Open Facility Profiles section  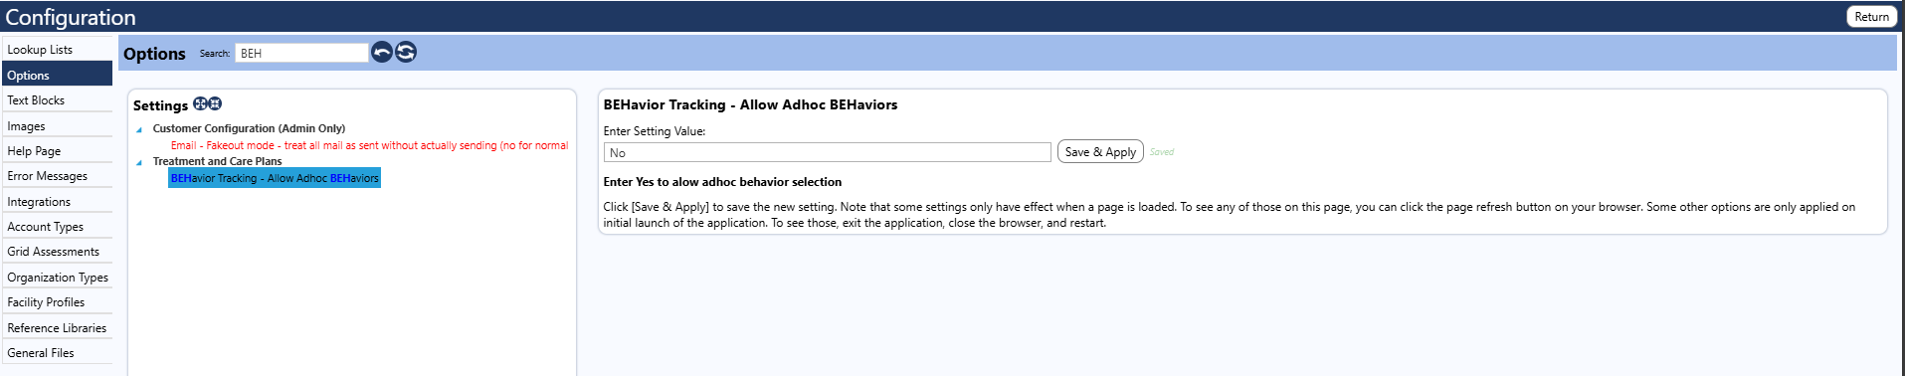[x=58, y=302]
